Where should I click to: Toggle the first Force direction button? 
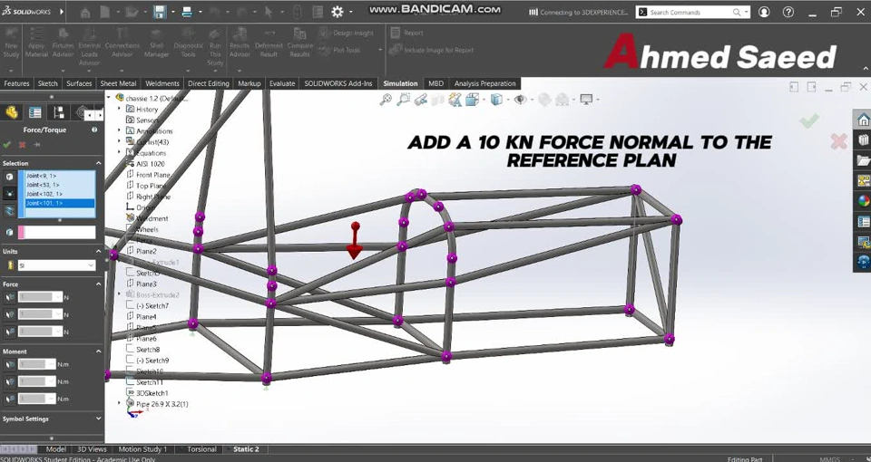coord(9,297)
